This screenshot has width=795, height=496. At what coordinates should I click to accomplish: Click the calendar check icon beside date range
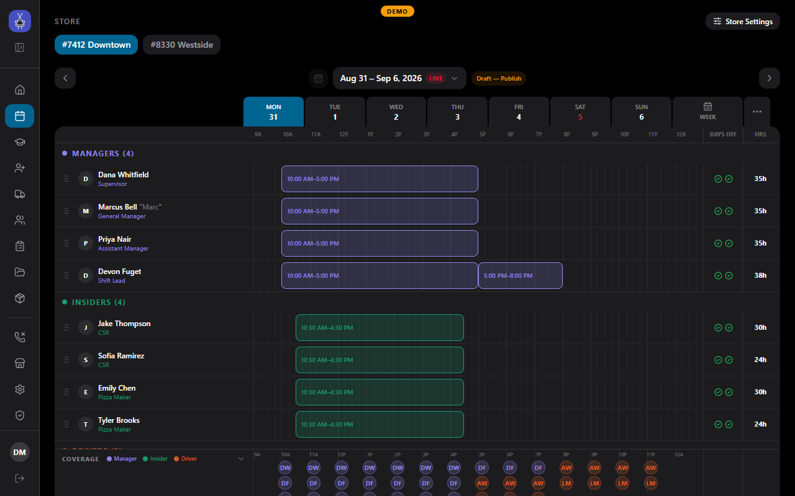(318, 79)
